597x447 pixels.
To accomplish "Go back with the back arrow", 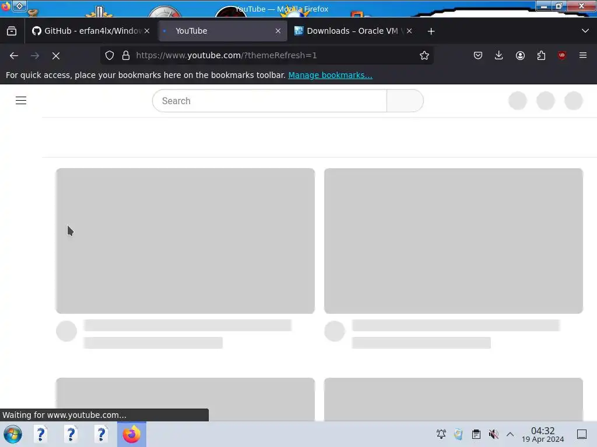I will click(14, 55).
